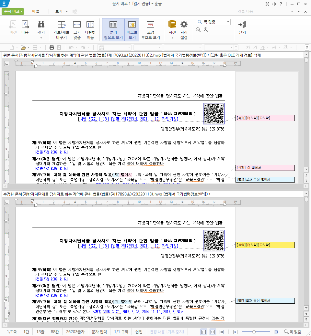This screenshot has width=311, height=336.
Task: Open preferences gear (환경 설정)
Action: tap(184, 30)
